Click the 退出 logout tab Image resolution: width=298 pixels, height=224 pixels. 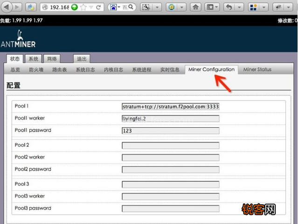tap(82, 59)
